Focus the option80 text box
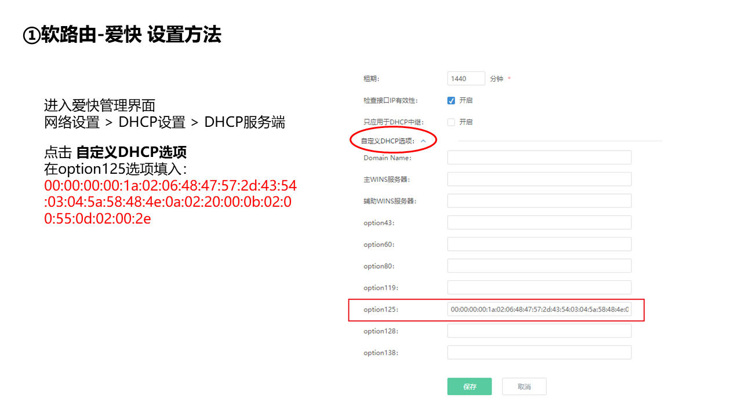Viewport: 742px width, 417px height. [x=539, y=266]
